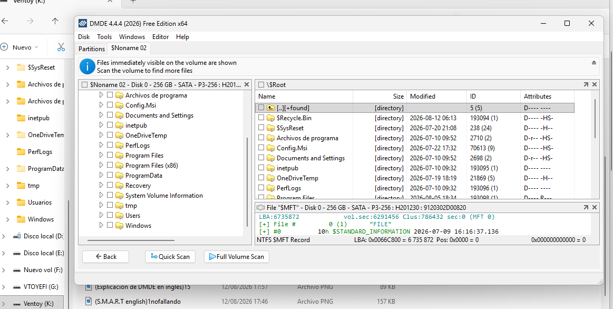Switch to the Partitions tab
The image size is (613, 309).
(92, 49)
